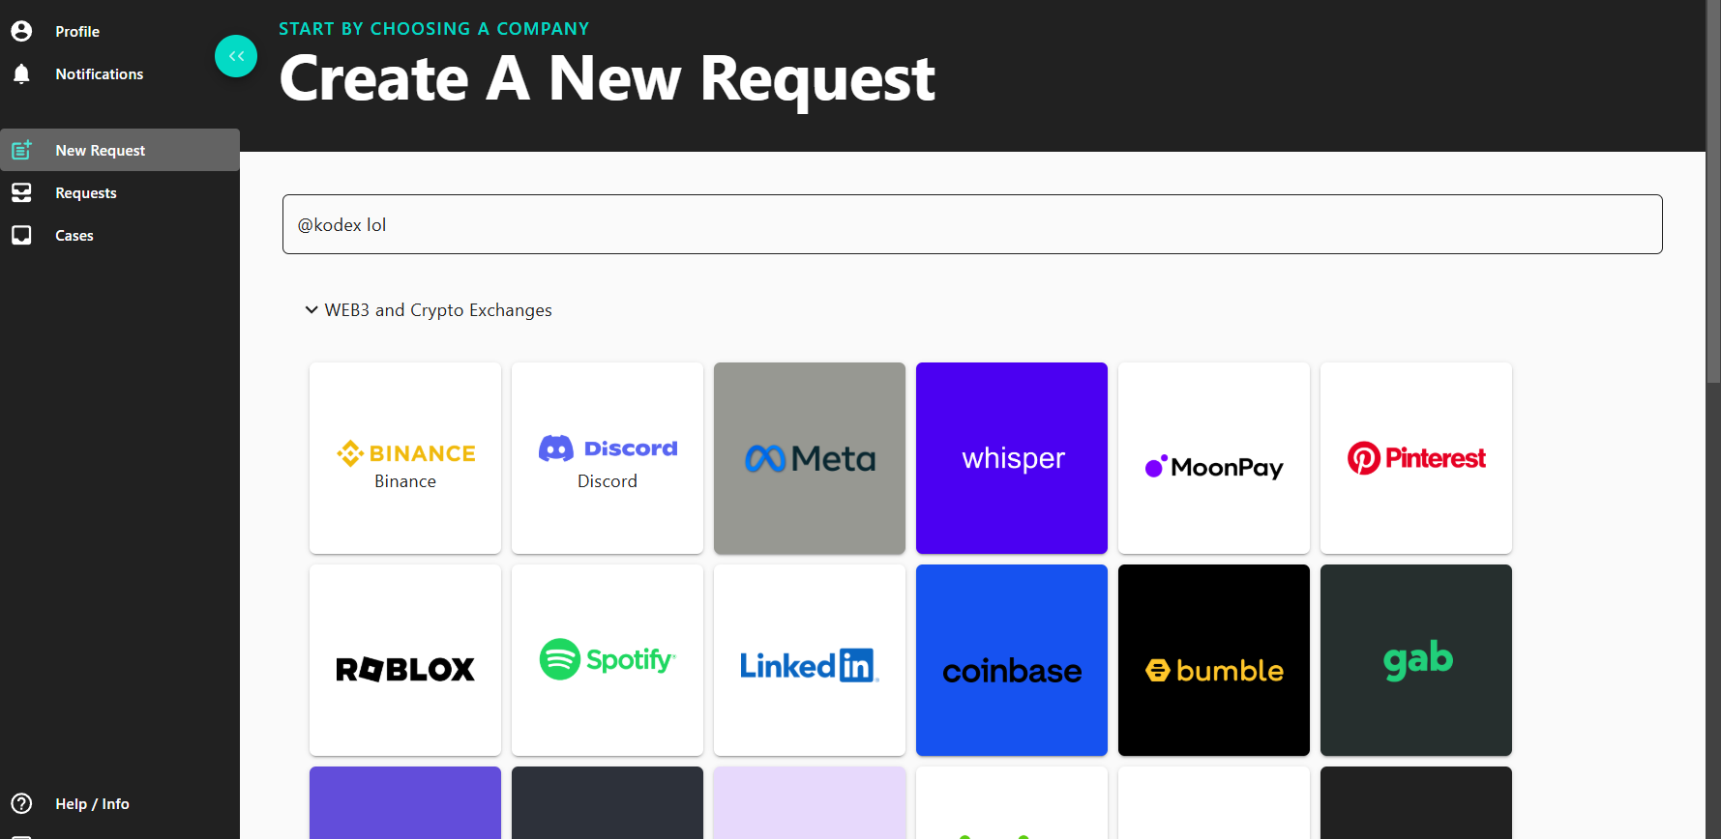The height and width of the screenshot is (839, 1721).
Task: Choose the Spotify company card
Action: coord(608,660)
